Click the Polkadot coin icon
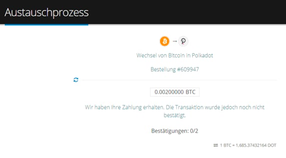Screen dimensions: 286x158 pos(183,41)
